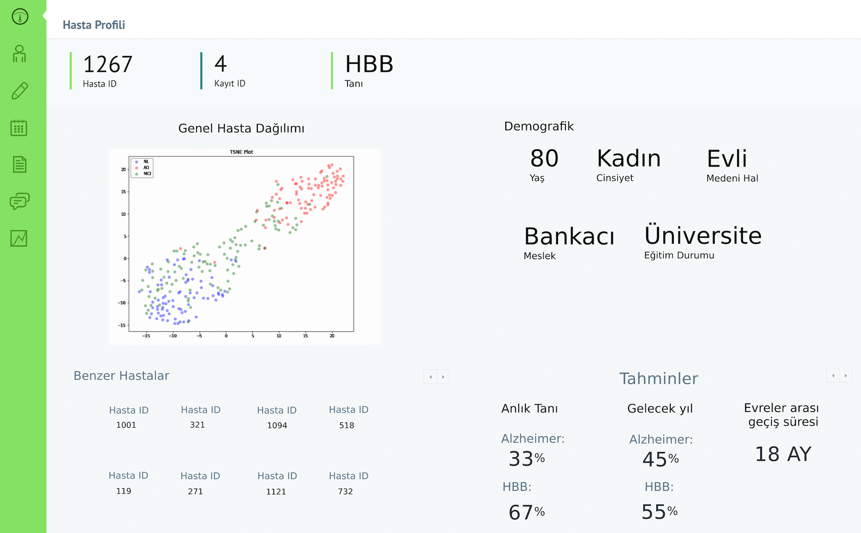This screenshot has width=861, height=533.
Task: Open similar patient with ID 321
Action: pos(198,425)
